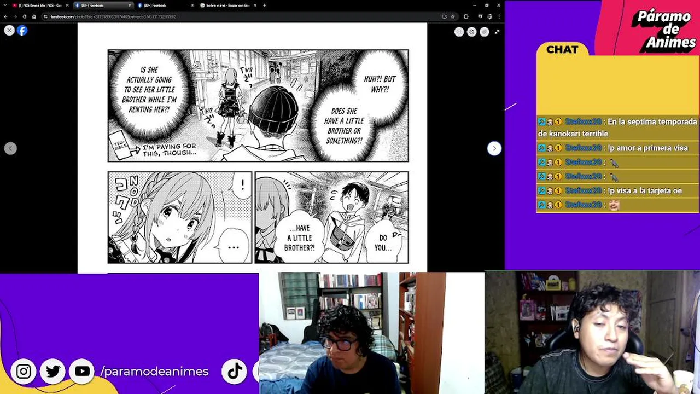
Task: Reload the current page
Action: [x=25, y=16]
